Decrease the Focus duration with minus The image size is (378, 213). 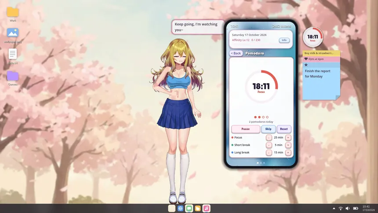point(269,137)
